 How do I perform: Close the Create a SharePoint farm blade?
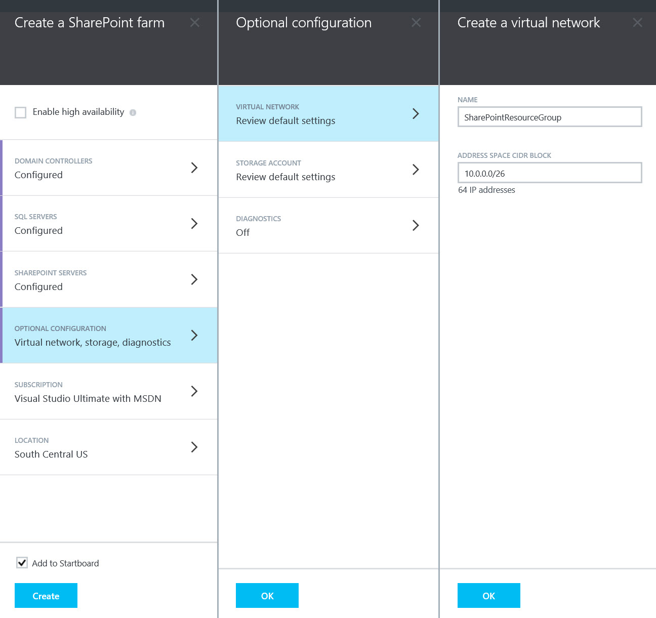point(195,23)
